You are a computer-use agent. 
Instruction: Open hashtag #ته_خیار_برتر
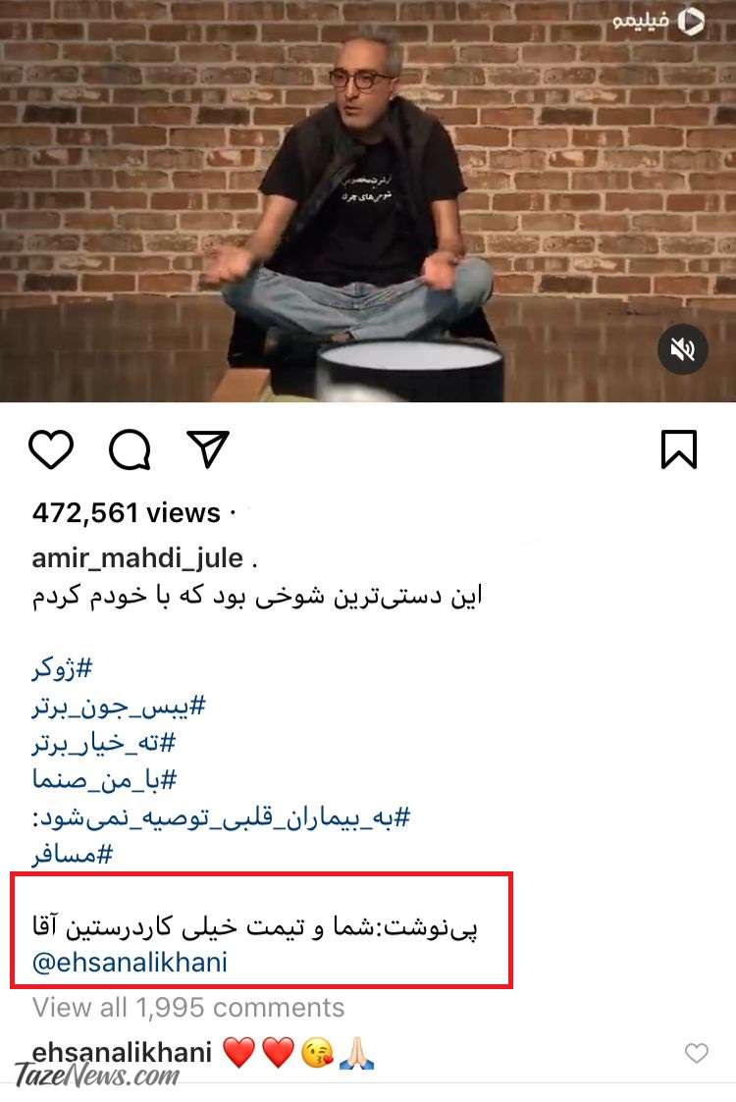pyautogui.click(x=104, y=743)
